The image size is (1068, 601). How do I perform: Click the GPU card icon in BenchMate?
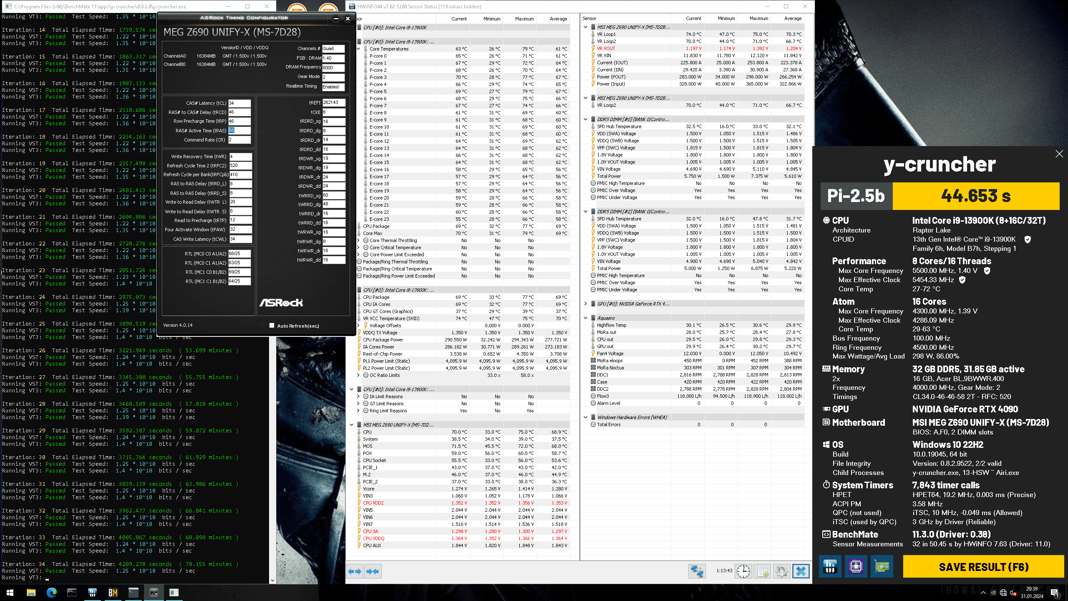(x=882, y=566)
